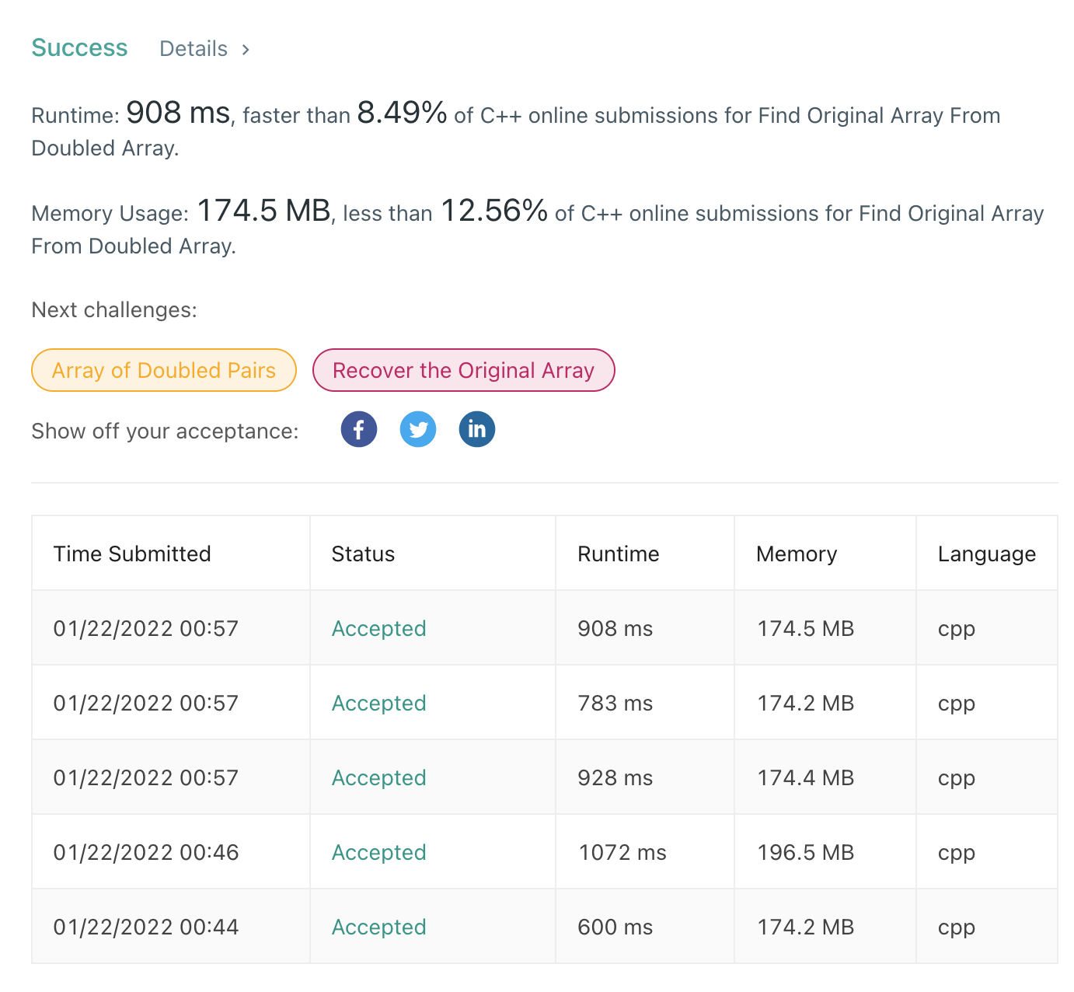Open Accepted submission with 1072 ms runtime
Screen dimensions: 1074x992
pos(378,852)
